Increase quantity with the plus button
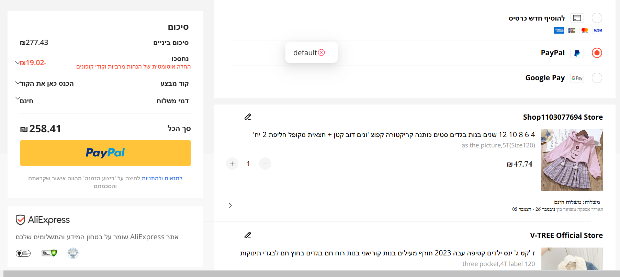The width and height of the screenshot is (620, 277). [x=232, y=164]
